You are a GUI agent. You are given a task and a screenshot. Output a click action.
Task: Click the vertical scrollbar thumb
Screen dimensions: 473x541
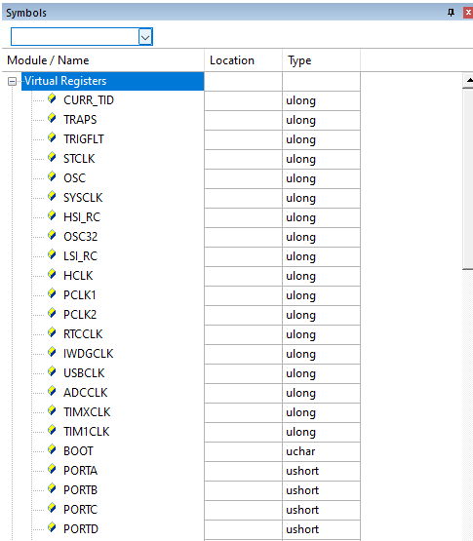(x=468, y=178)
